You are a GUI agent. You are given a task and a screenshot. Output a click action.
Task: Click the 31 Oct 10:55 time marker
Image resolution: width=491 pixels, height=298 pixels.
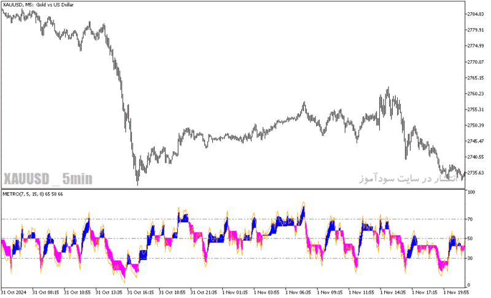[x=77, y=292]
